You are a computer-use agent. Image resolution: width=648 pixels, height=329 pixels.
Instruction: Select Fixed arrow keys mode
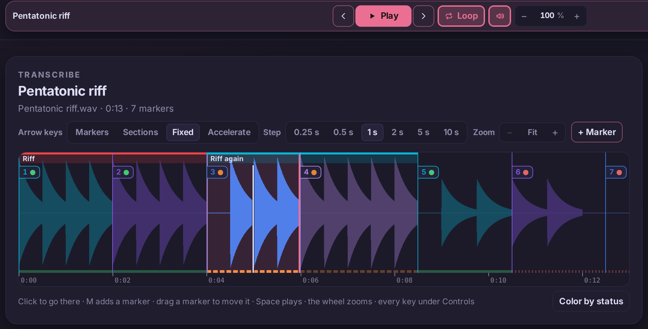pos(183,132)
